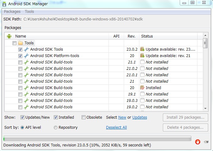Screen dimensions: 213x151
Task: Click wrench icon of Build-tools rev 19.1
Action: [x=26, y=94]
